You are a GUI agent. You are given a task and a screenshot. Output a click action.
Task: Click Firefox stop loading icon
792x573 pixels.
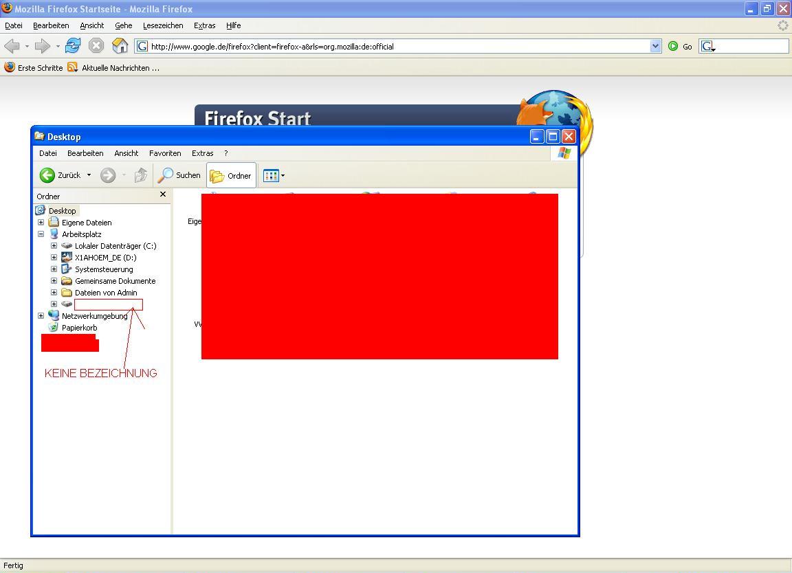(96, 46)
